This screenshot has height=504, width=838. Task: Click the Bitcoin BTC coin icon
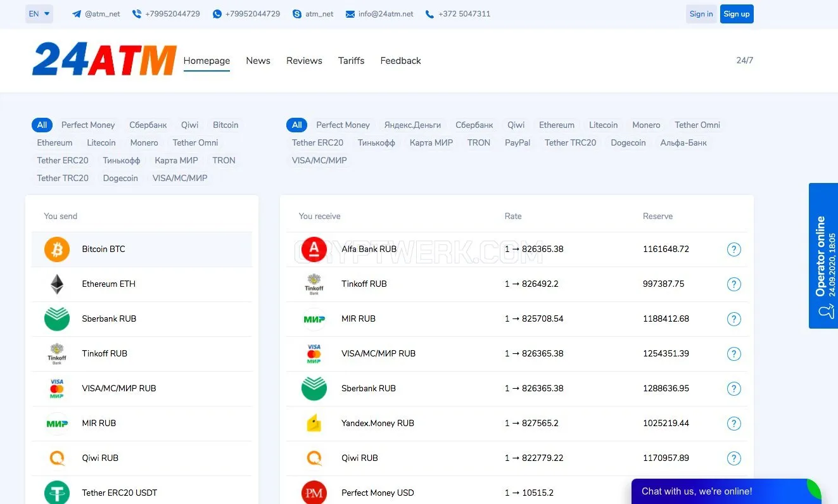tap(57, 249)
